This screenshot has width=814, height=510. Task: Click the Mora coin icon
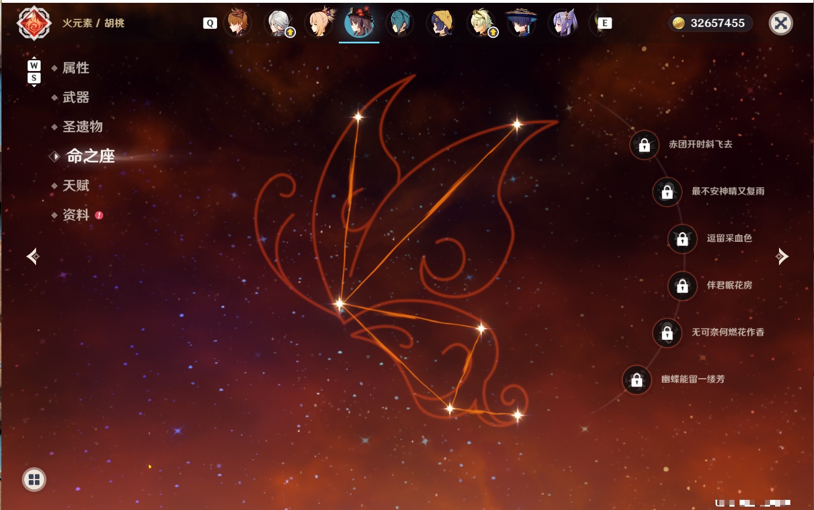click(678, 23)
